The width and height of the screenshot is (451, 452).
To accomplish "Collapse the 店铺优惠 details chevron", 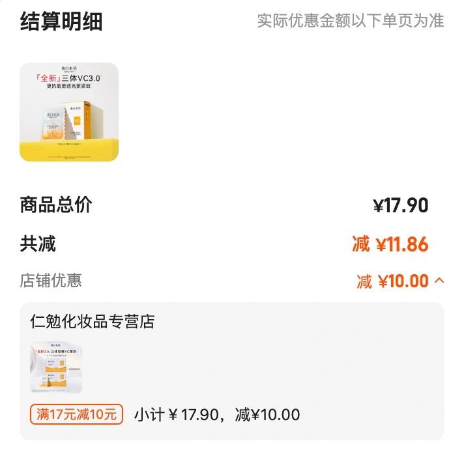I will click(x=439, y=281).
